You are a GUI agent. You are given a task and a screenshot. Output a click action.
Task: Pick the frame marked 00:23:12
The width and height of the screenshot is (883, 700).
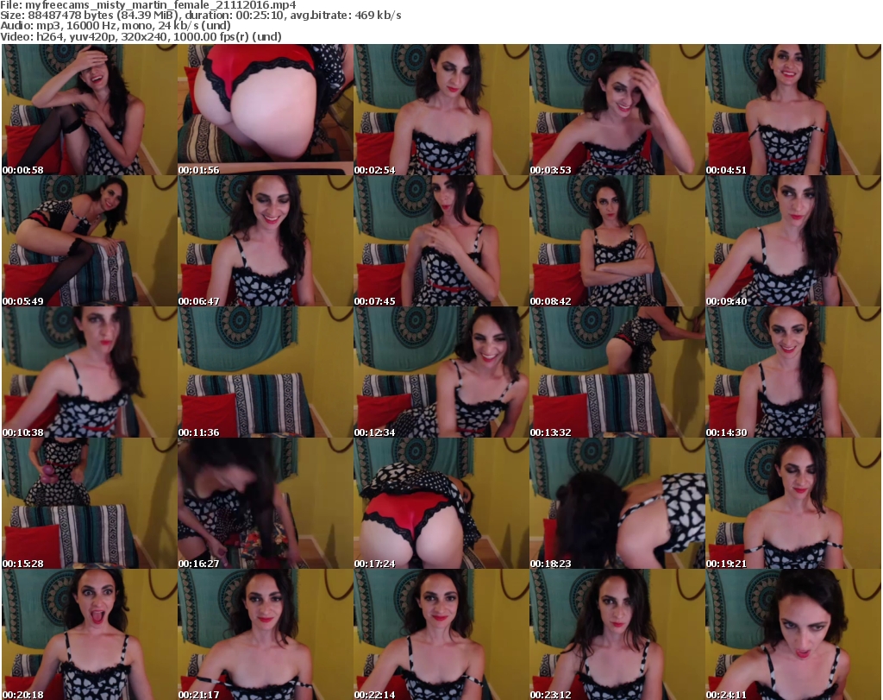click(x=617, y=634)
